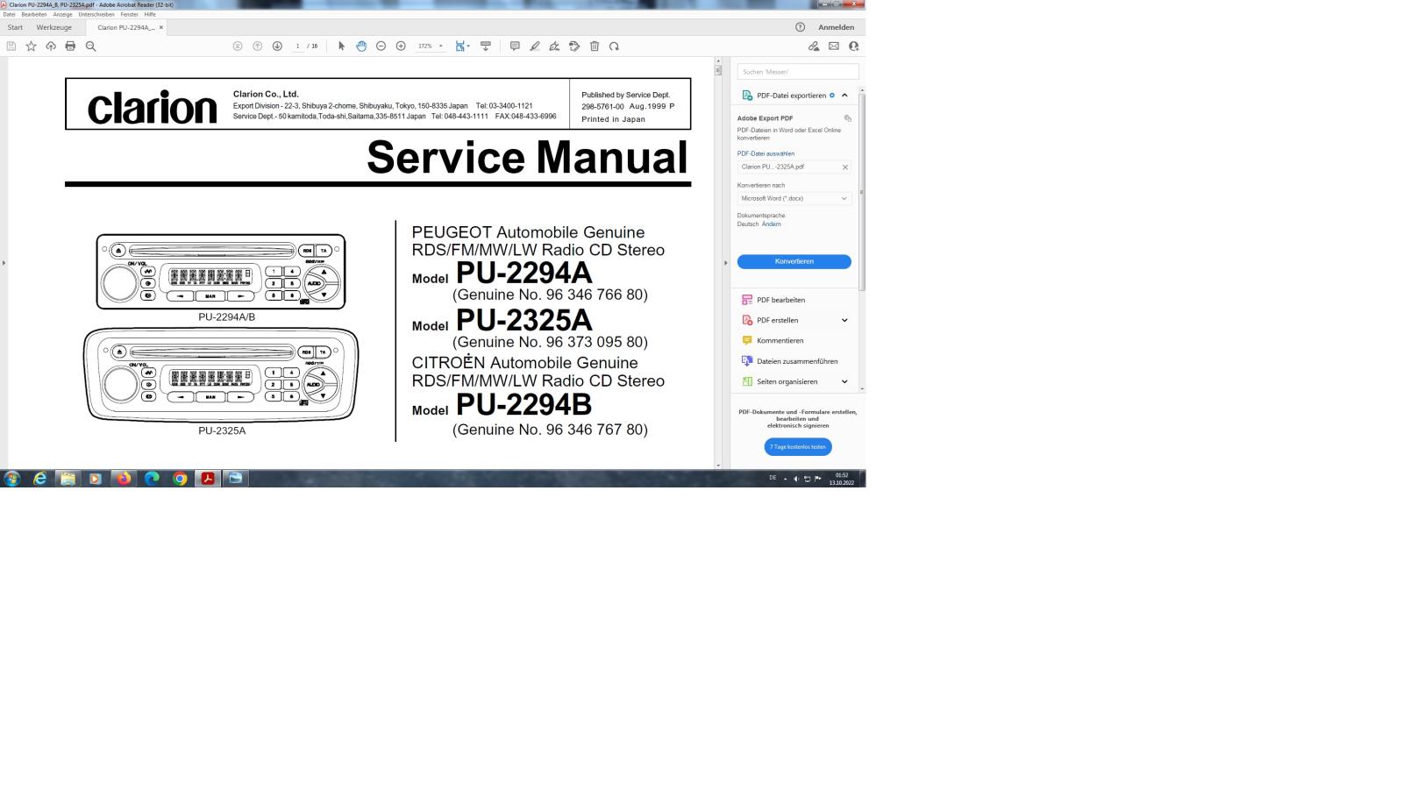Expand the left navigation pane arrow

point(4,263)
